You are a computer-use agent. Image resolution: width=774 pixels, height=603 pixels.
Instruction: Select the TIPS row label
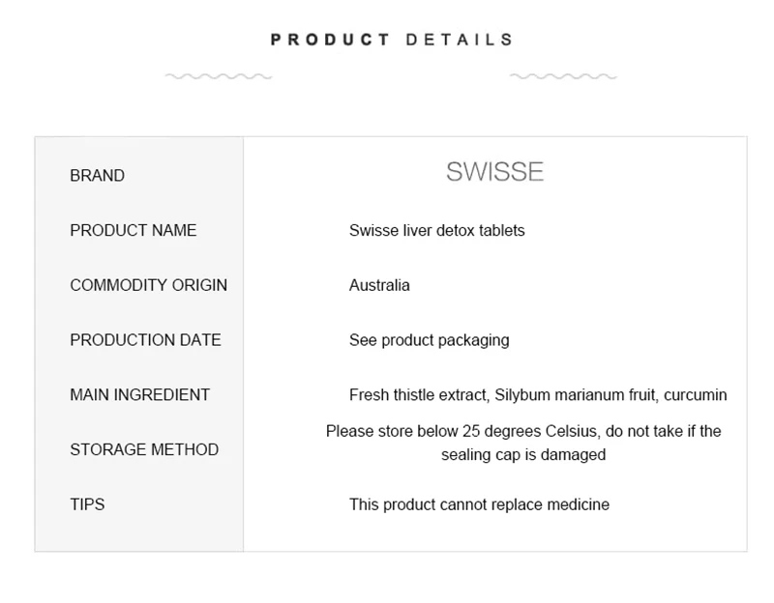87,504
